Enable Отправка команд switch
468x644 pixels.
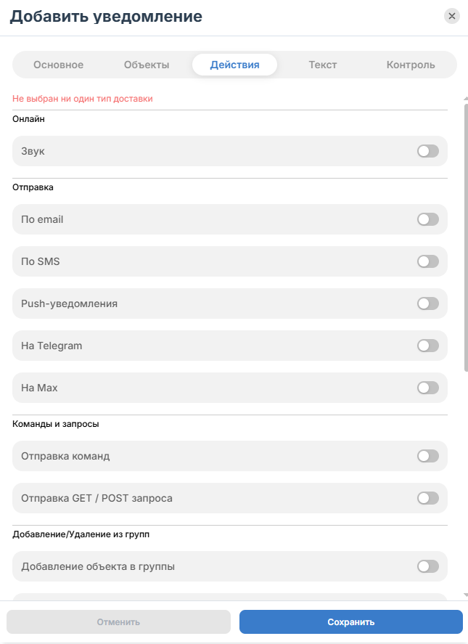click(428, 456)
